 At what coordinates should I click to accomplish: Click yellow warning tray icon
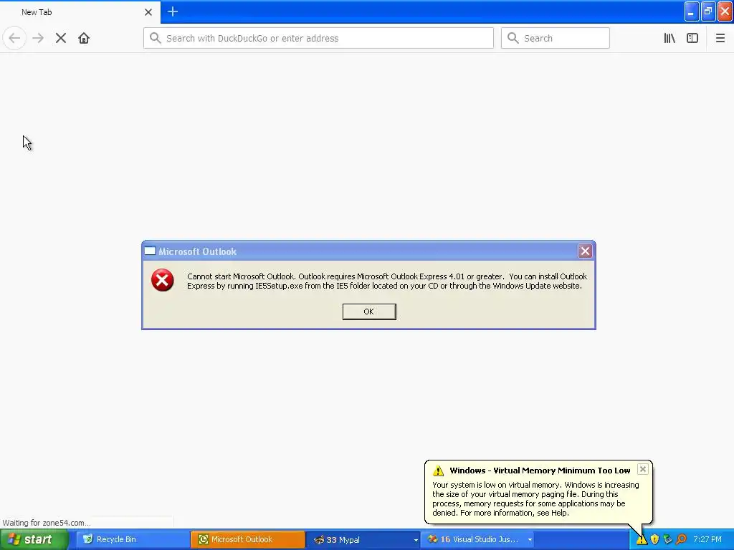click(642, 540)
